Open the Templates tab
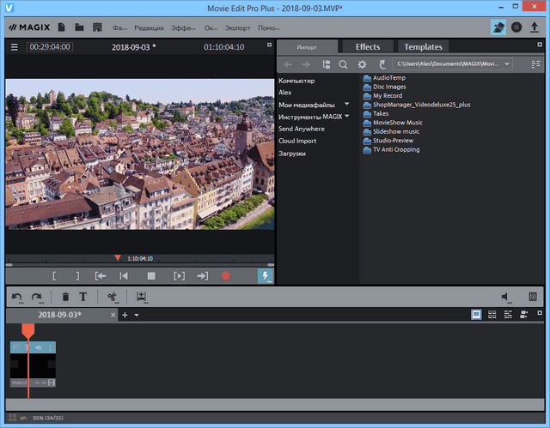This screenshot has height=428, width=550. (423, 46)
